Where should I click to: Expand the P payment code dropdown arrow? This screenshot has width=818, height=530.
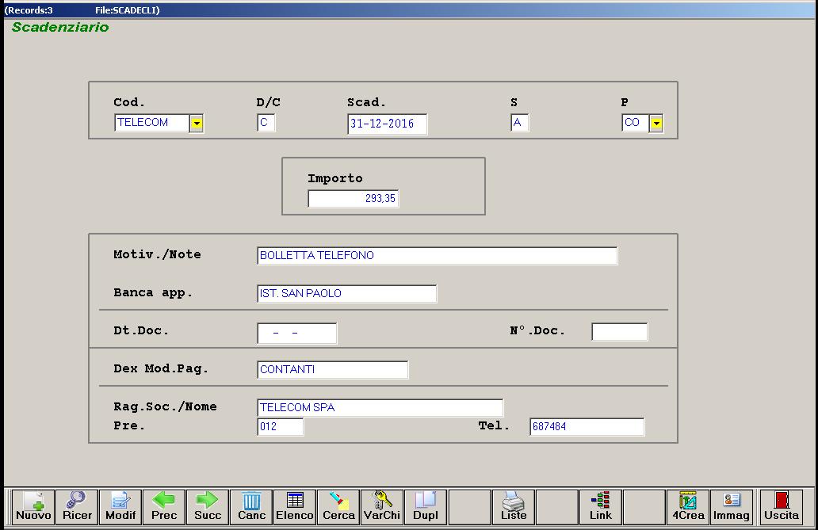tap(656, 124)
